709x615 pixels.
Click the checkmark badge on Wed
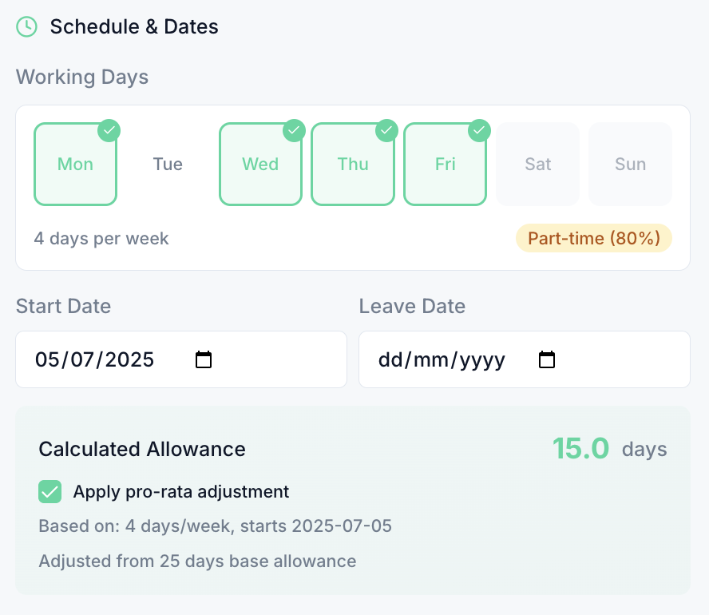[295, 130]
